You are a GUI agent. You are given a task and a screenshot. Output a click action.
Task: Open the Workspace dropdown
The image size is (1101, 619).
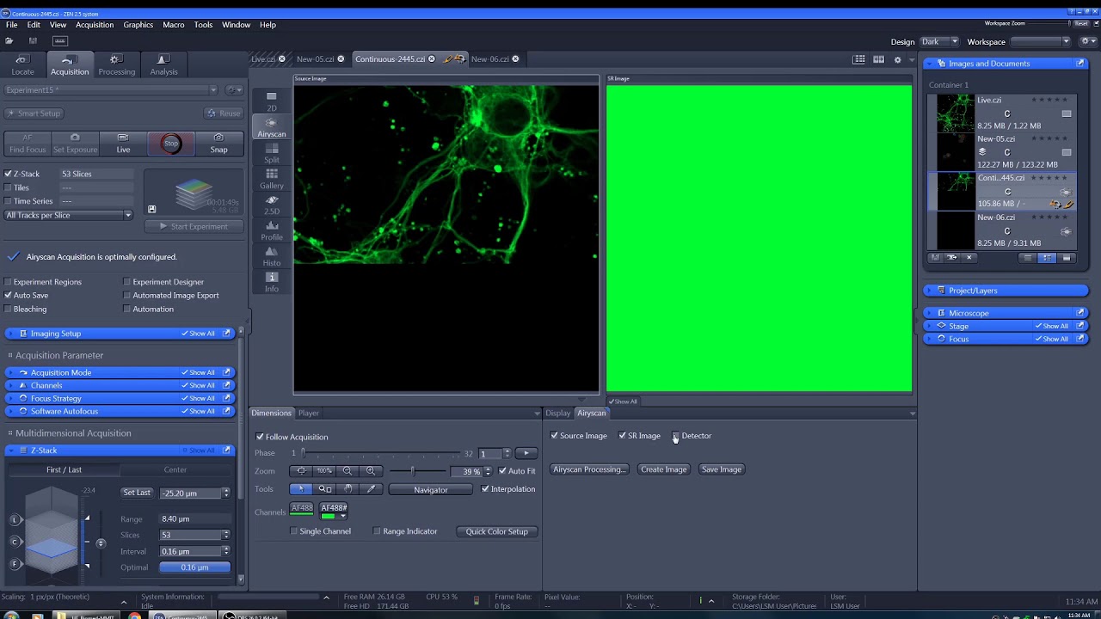coord(1040,41)
